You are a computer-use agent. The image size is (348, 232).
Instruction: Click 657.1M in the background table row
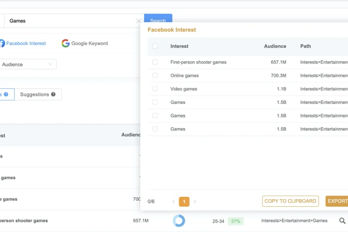pyautogui.click(x=141, y=220)
